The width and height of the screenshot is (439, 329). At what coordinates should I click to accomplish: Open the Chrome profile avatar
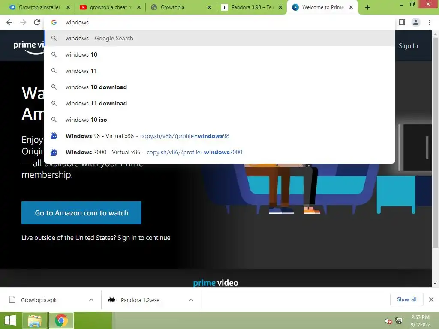[x=416, y=22]
